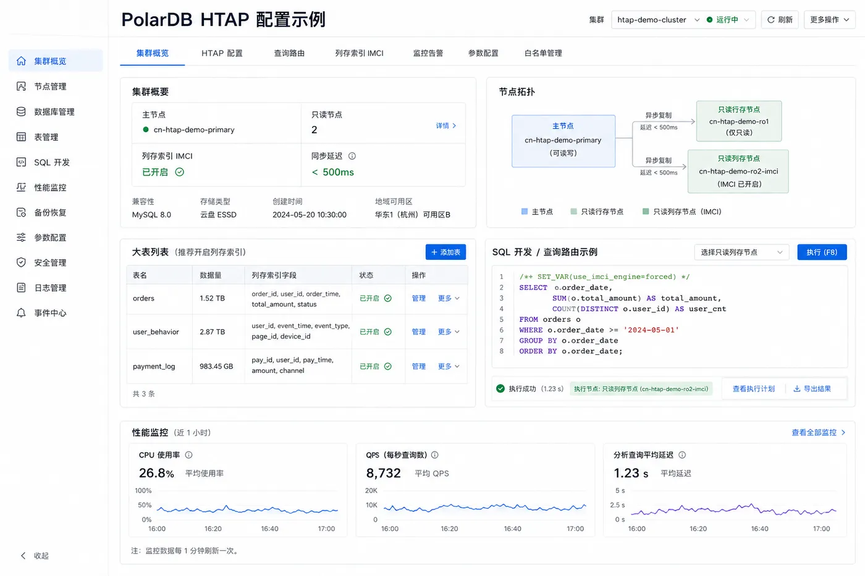The height and width of the screenshot is (576, 865).
Task: Switch to the 查询路由 tab
Action: [x=289, y=53]
